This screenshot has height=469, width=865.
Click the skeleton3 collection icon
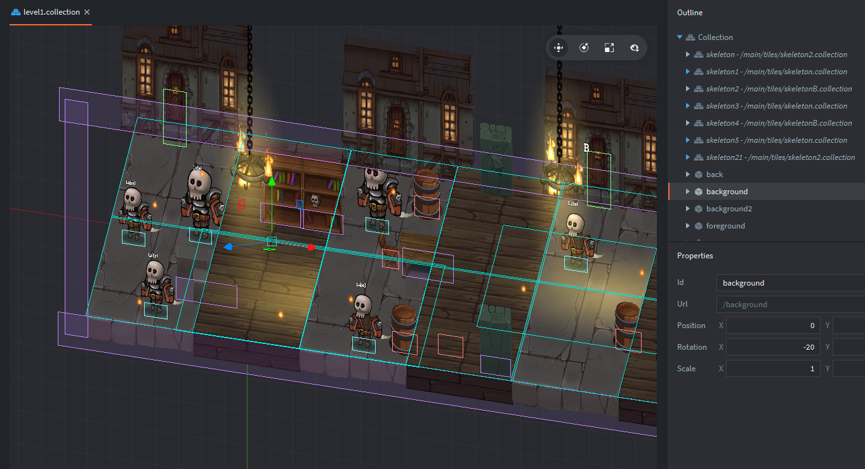[x=699, y=106]
